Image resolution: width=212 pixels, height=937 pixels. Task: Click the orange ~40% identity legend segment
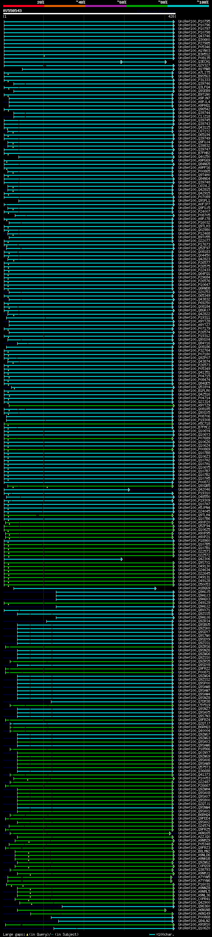(x=65, y=6)
